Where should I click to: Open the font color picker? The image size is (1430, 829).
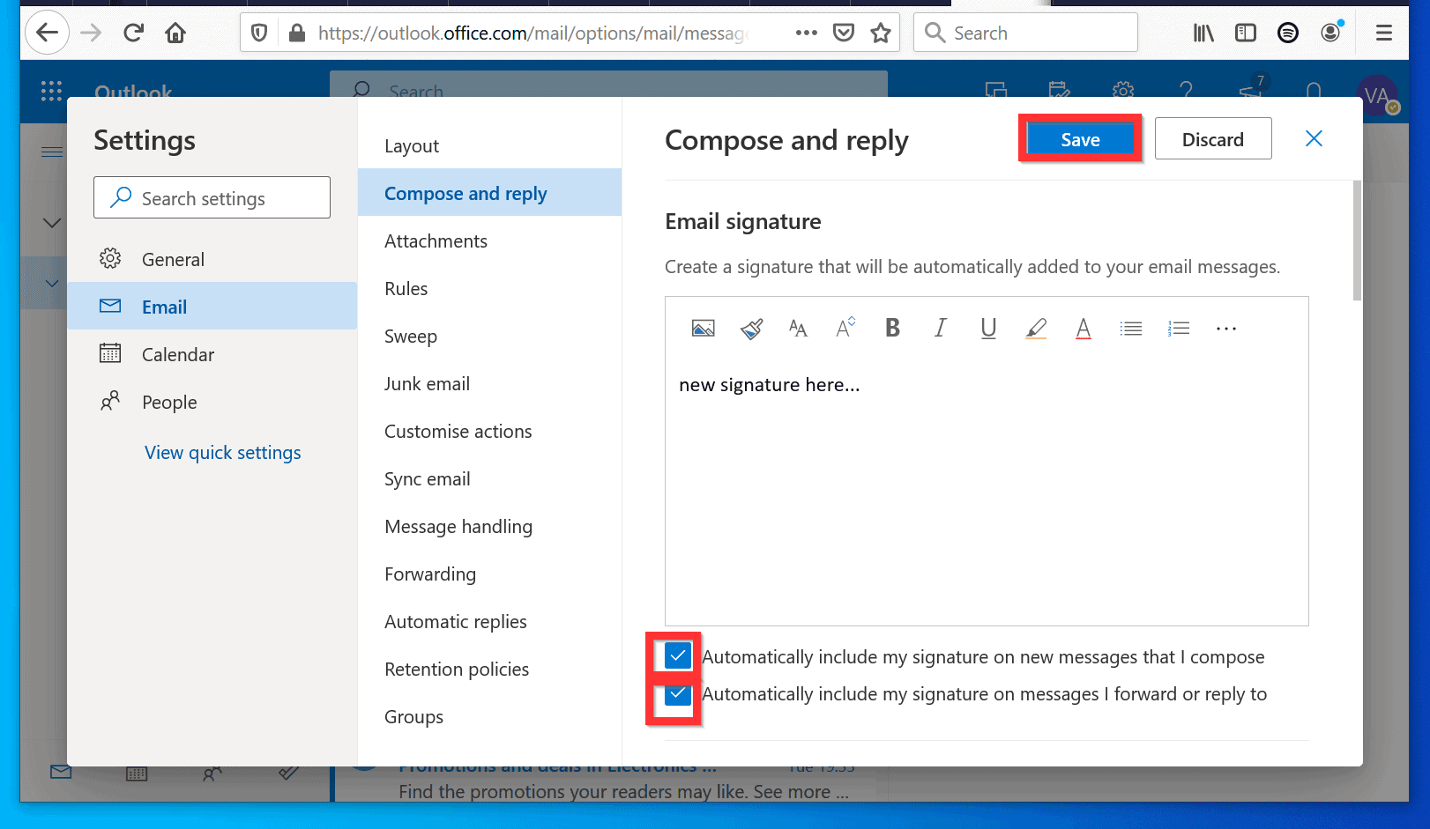pyautogui.click(x=1084, y=328)
